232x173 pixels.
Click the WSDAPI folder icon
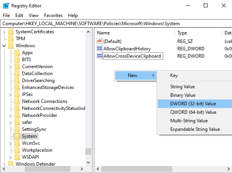point(17,157)
